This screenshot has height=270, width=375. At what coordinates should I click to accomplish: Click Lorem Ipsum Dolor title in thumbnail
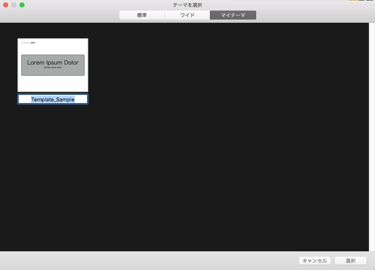[x=53, y=62]
